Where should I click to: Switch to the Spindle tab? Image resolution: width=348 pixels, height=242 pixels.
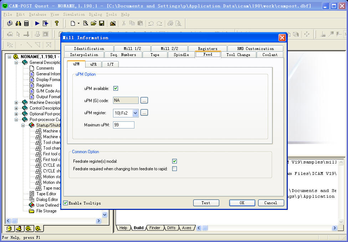point(181,55)
